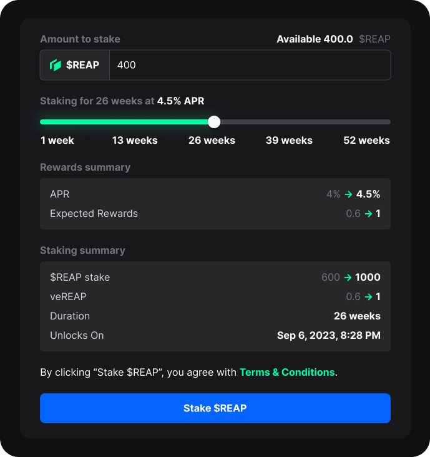
Task: Click the green arrow in $REAP stake row
Action: (x=348, y=278)
